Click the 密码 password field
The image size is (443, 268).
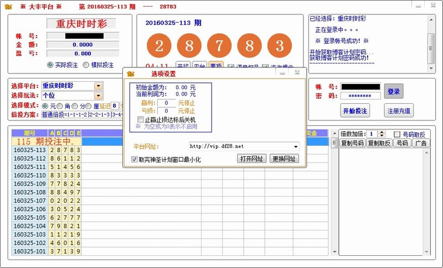[x=360, y=96]
